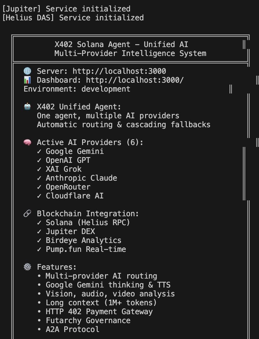This screenshot has height=339, width=259.
Task: Click the A2A Protocol feature line
Action: [x=73, y=329]
